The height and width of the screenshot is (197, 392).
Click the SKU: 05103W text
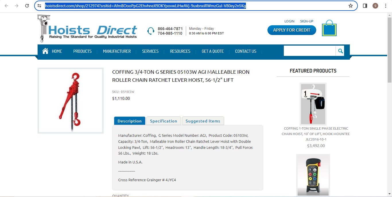pos(123,92)
